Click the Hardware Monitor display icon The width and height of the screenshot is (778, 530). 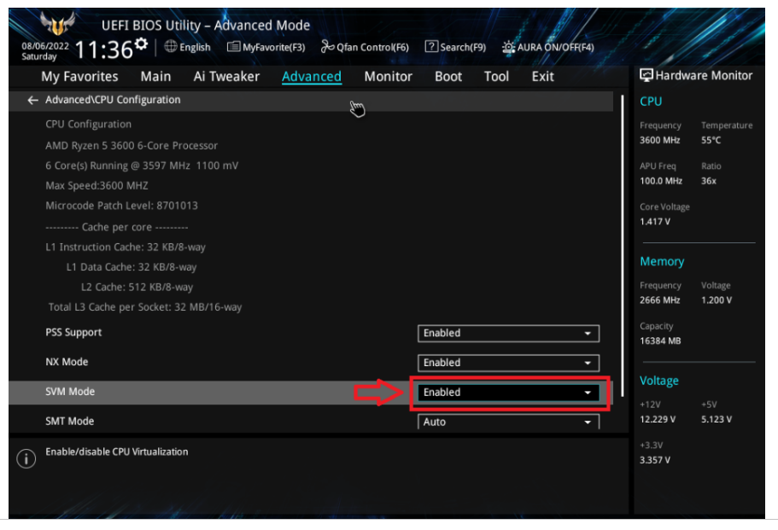coord(646,75)
